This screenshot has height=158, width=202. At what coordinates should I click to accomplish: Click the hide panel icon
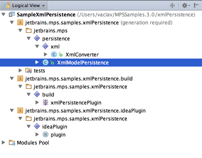[x=196, y=5]
